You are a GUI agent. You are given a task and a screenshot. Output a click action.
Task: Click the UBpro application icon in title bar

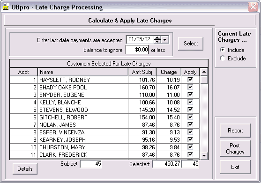tap(6, 7)
